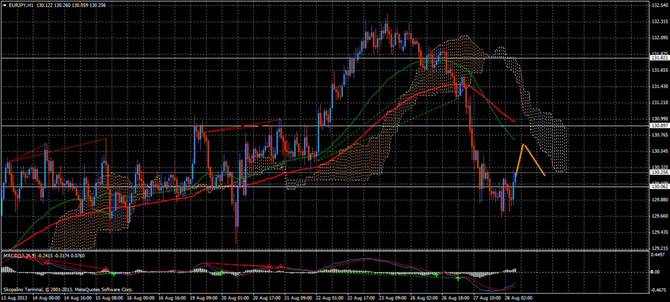Click the small triangle before EURJPY,H1
The height and width of the screenshot is (302, 670).
pyautogui.click(x=4, y=6)
